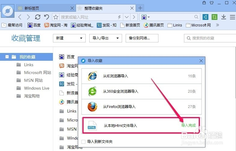Switch to the 整理收藏夹 tab

pos(106,8)
